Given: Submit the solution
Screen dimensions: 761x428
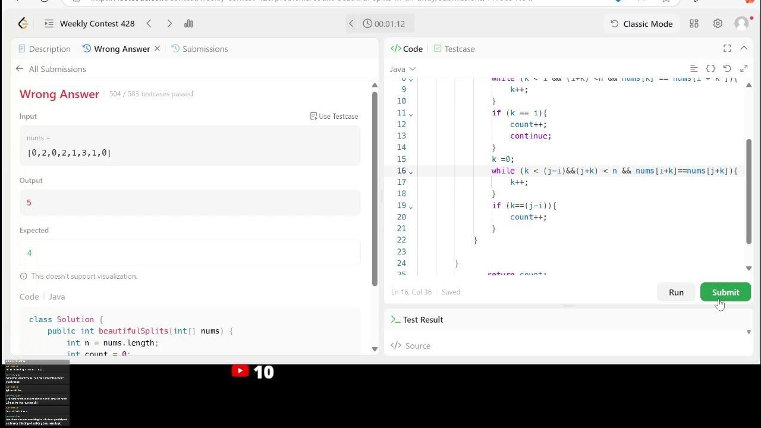Looking at the screenshot, I should click(725, 292).
